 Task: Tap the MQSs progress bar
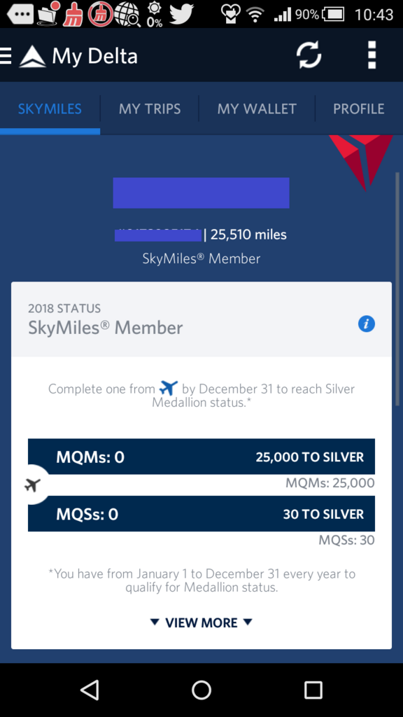coord(201,513)
